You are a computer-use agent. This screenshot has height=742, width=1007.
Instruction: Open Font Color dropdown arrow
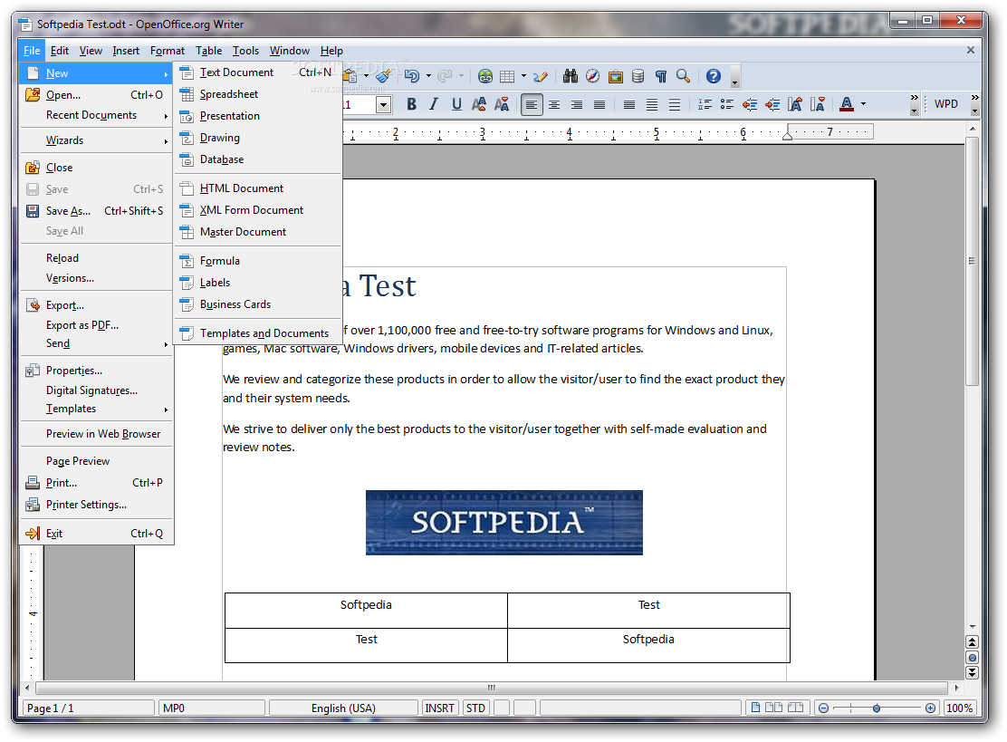tap(863, 104)
